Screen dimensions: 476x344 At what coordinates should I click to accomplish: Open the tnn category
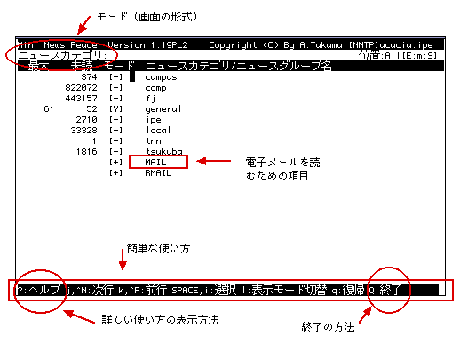point(154,141)
